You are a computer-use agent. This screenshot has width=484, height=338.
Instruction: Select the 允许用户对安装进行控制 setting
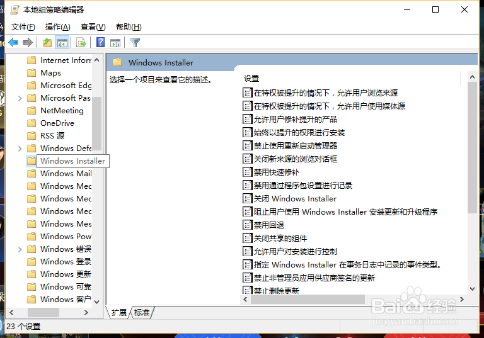(290, 252)
